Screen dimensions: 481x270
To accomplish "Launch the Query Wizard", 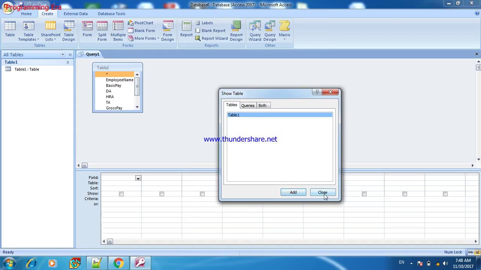I will tap(255, 30).
